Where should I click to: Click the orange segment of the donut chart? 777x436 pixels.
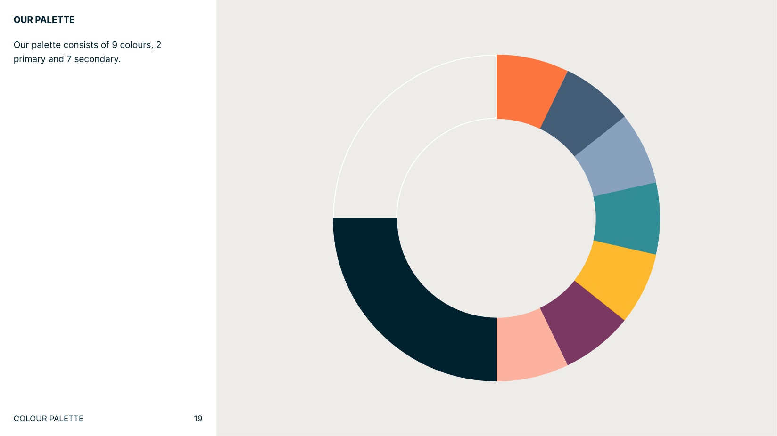[x=527, y=89]
